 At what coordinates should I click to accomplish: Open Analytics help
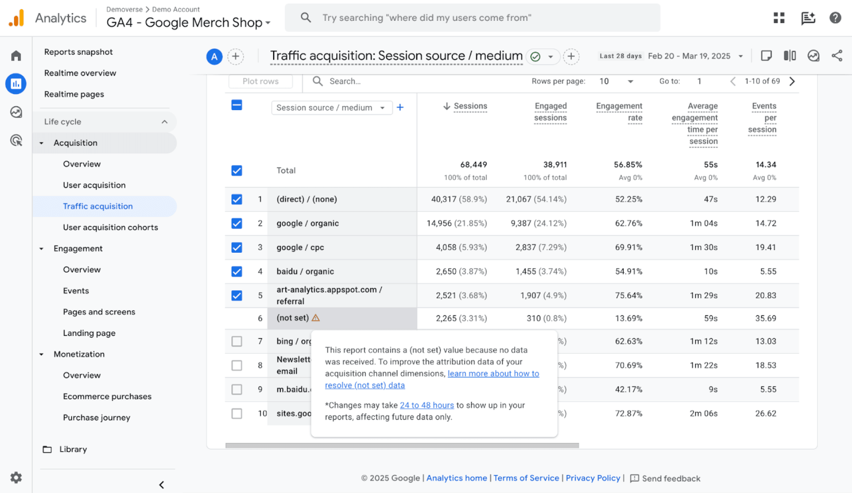(835, 17)
